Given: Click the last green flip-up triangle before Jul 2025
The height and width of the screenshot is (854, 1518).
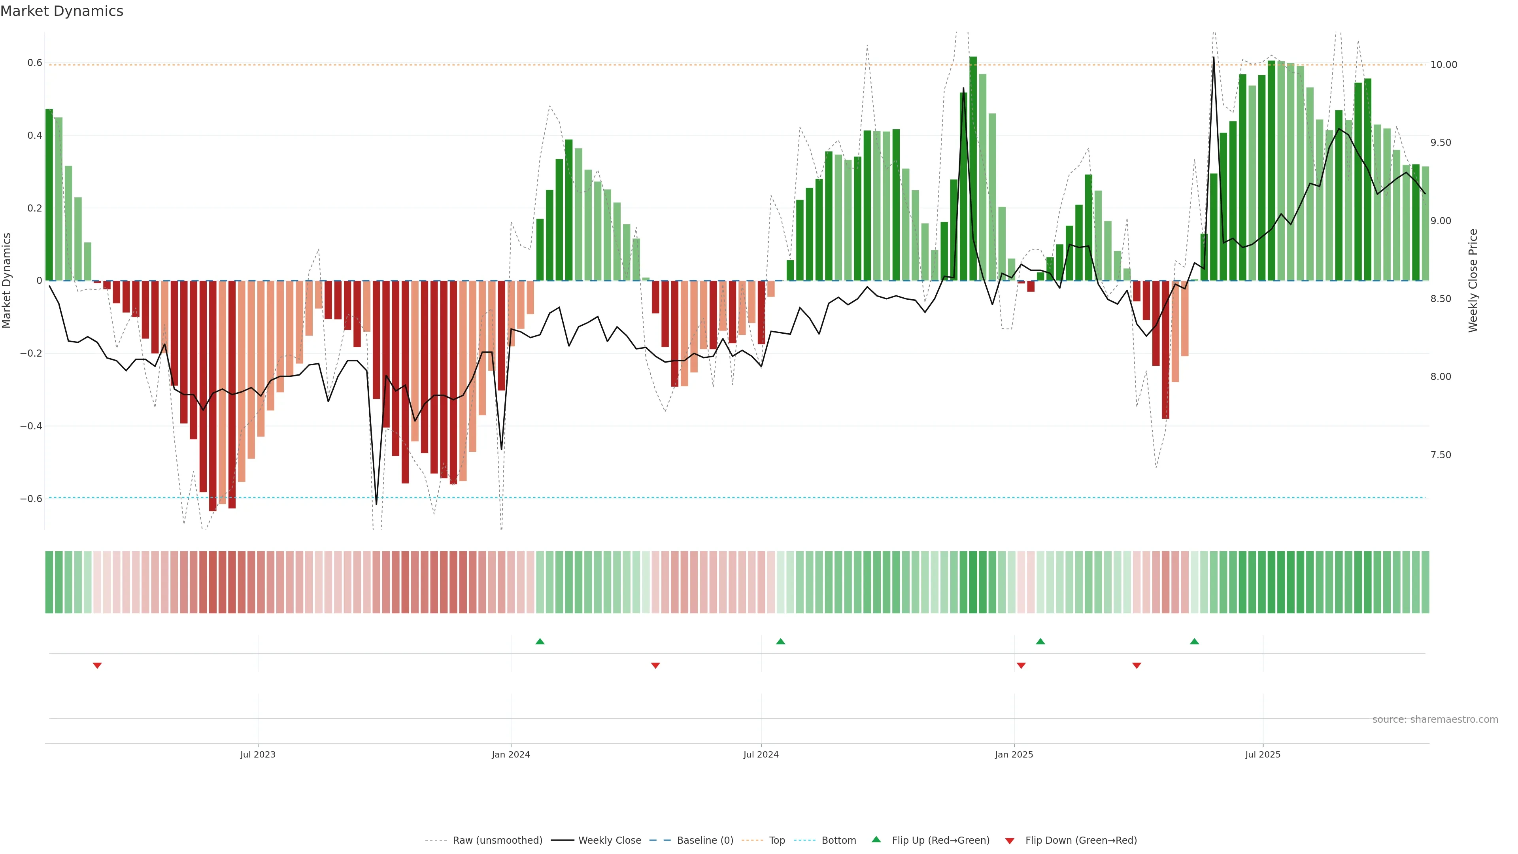Looking at the screenshot, I should (1194, 641).
